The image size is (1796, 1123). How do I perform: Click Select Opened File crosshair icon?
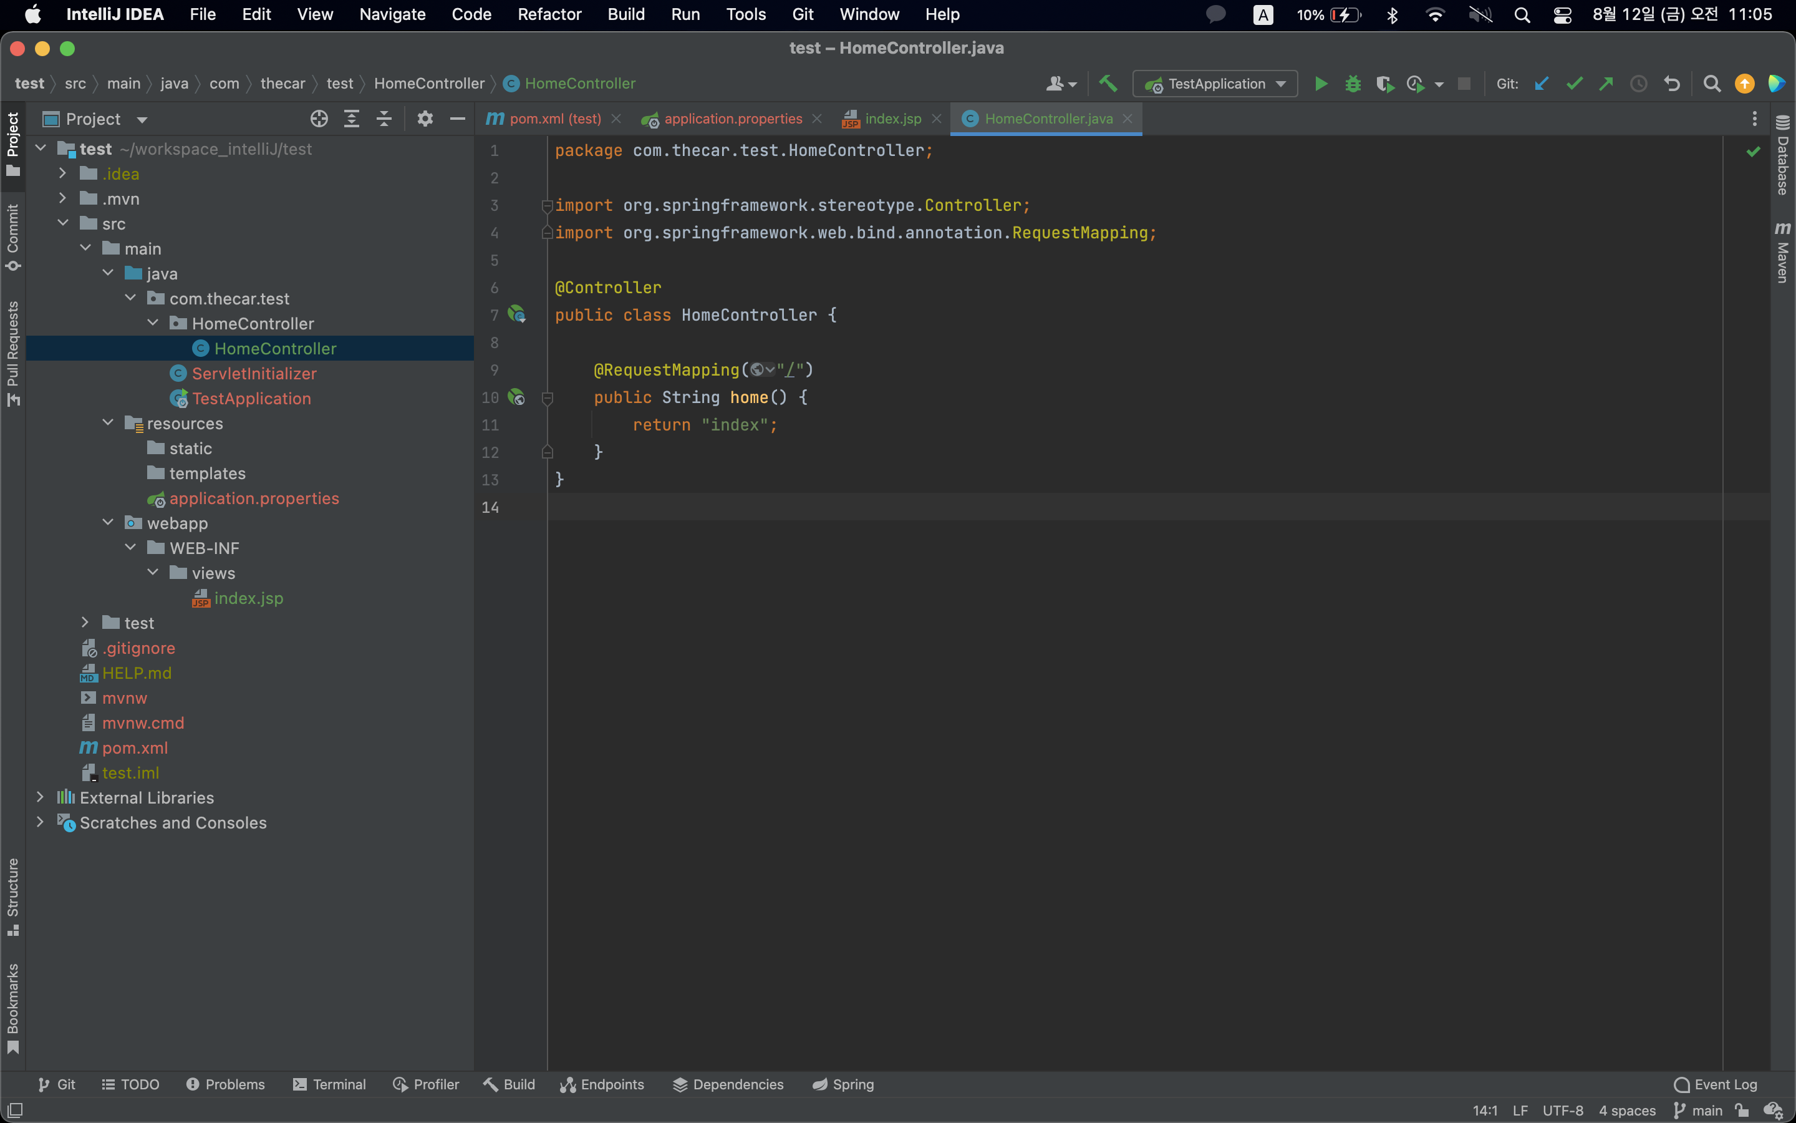point(319,119)
